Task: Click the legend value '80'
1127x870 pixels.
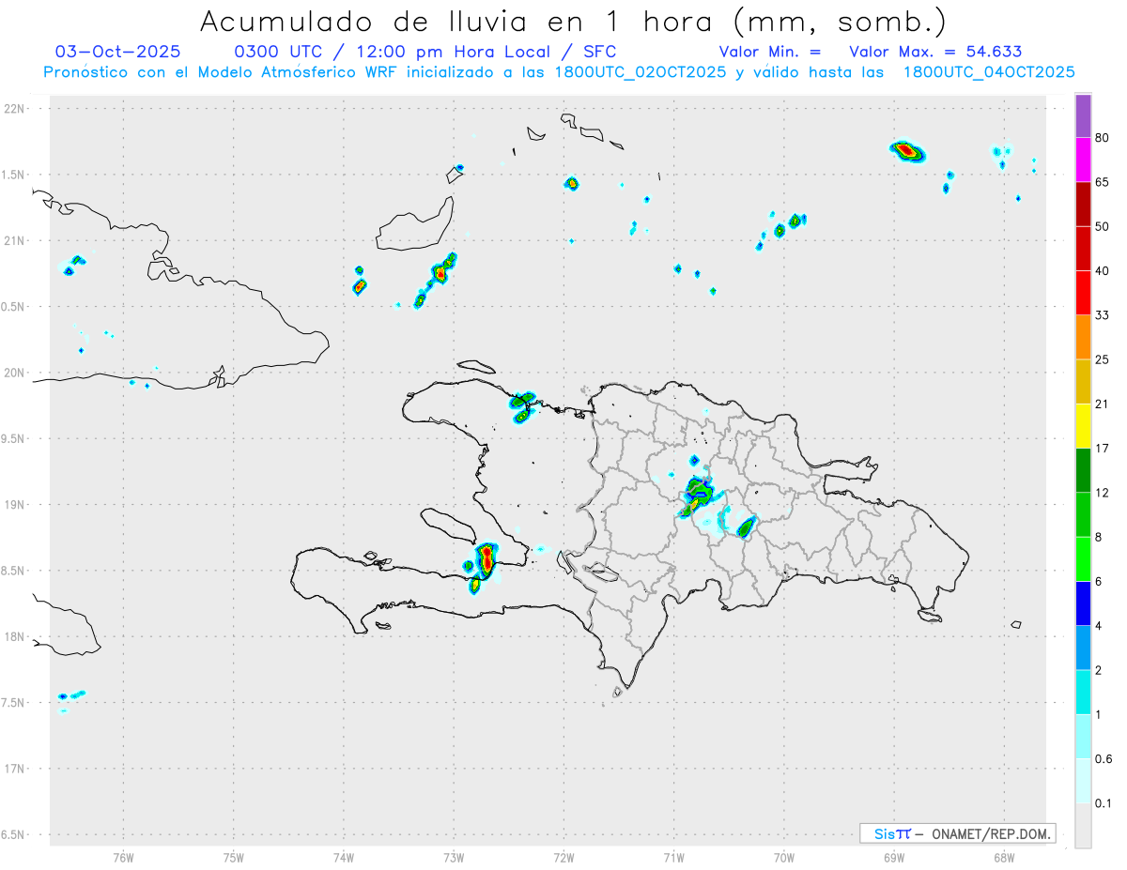Action: click(1103, 138)
